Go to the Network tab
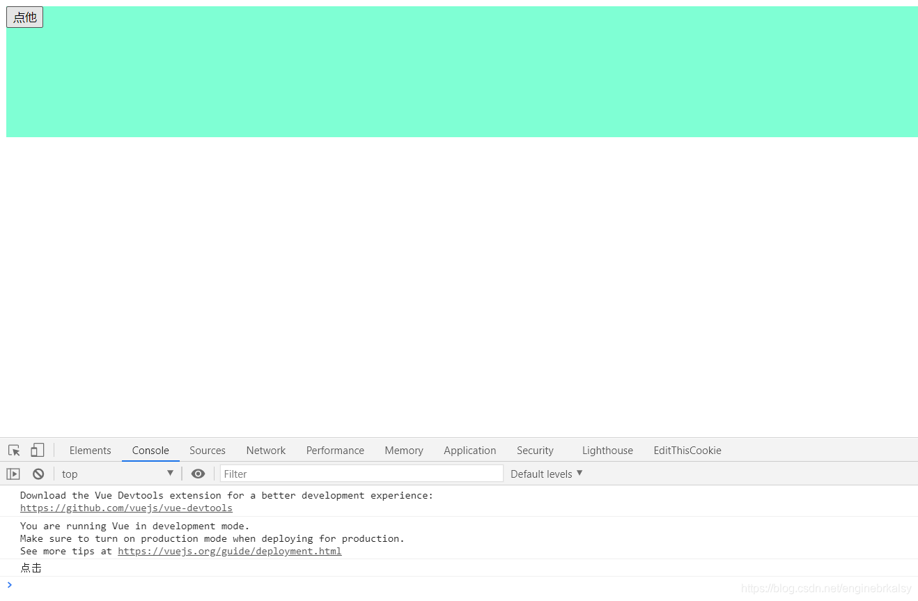 point(266,451)
